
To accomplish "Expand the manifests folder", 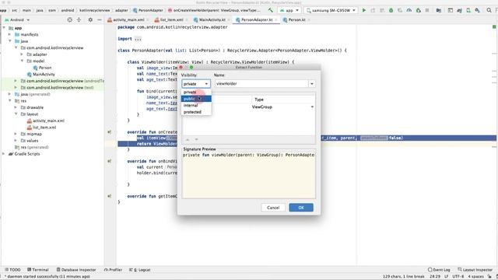I will point(10,34).
